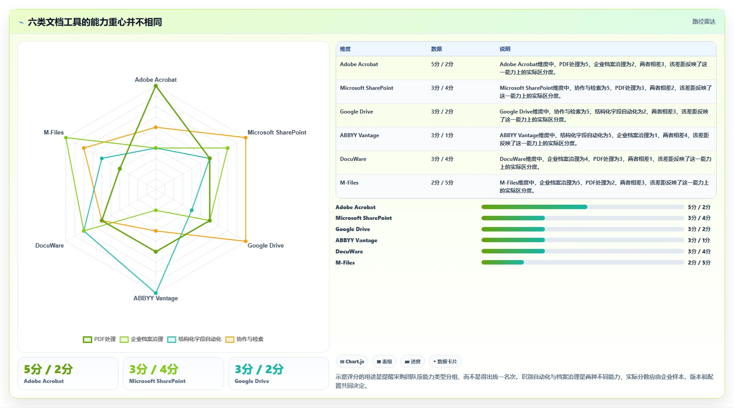Click the ABBYY Vantage progress bar
Viewport: 734px width, 408px height.
point(582,240)
